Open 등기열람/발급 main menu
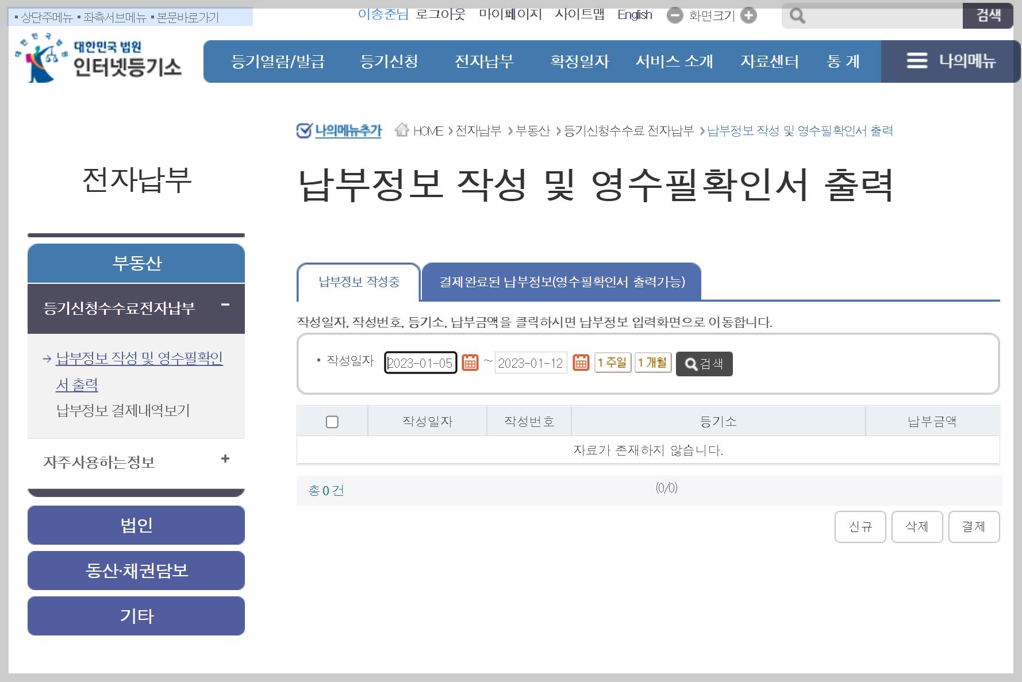 (278, 61)
